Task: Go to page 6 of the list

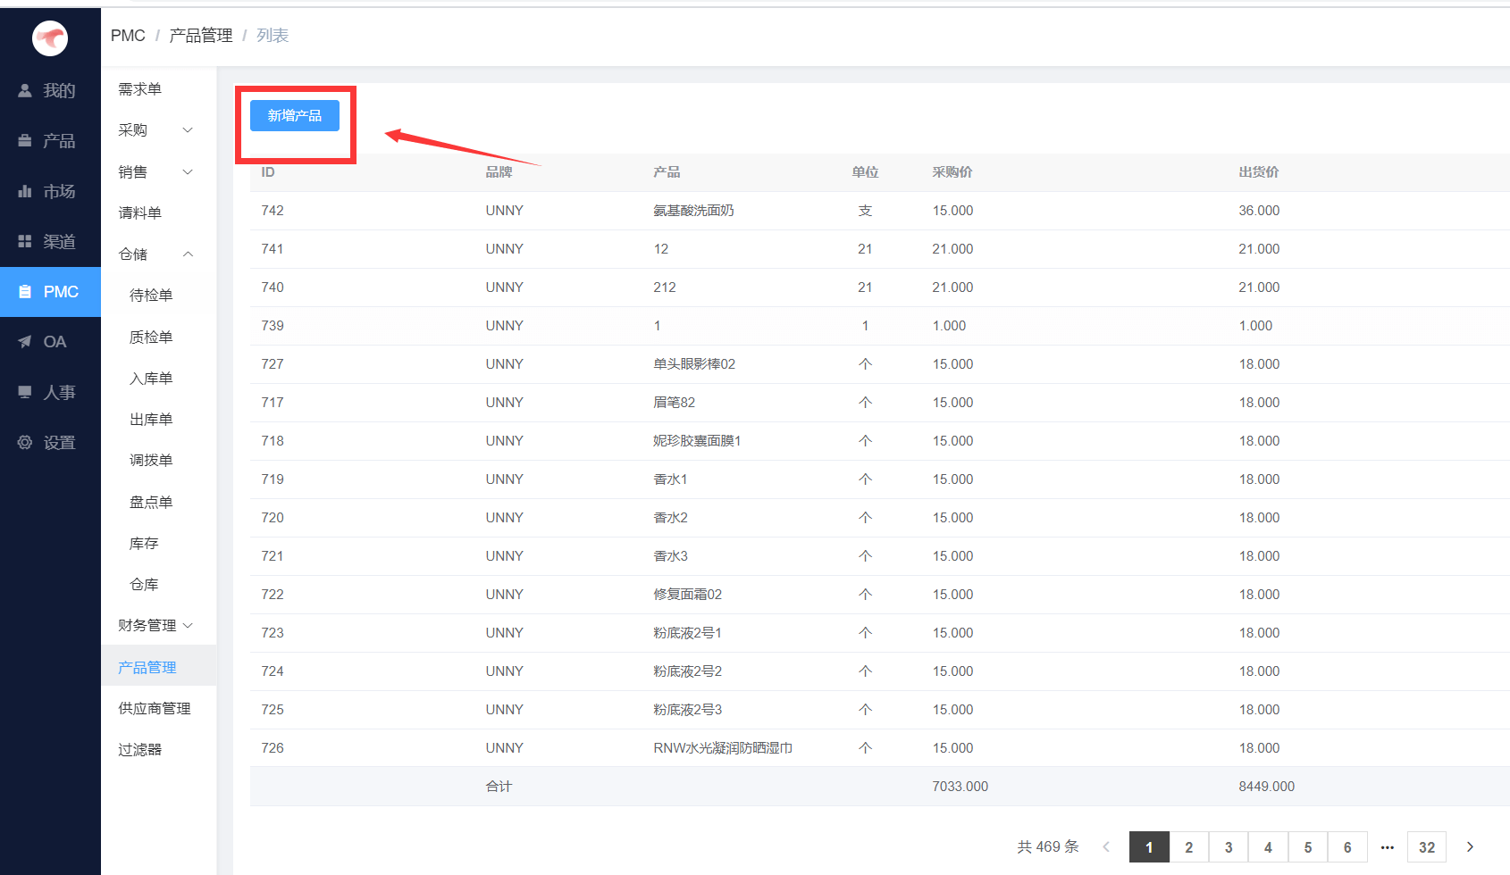Action: (x=1347, y=847)
